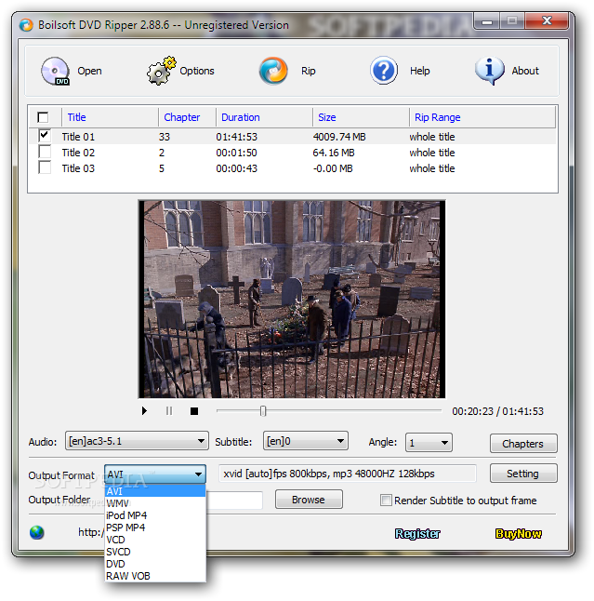Pause the video preview
Screen dimensions: 594x601
169,411
